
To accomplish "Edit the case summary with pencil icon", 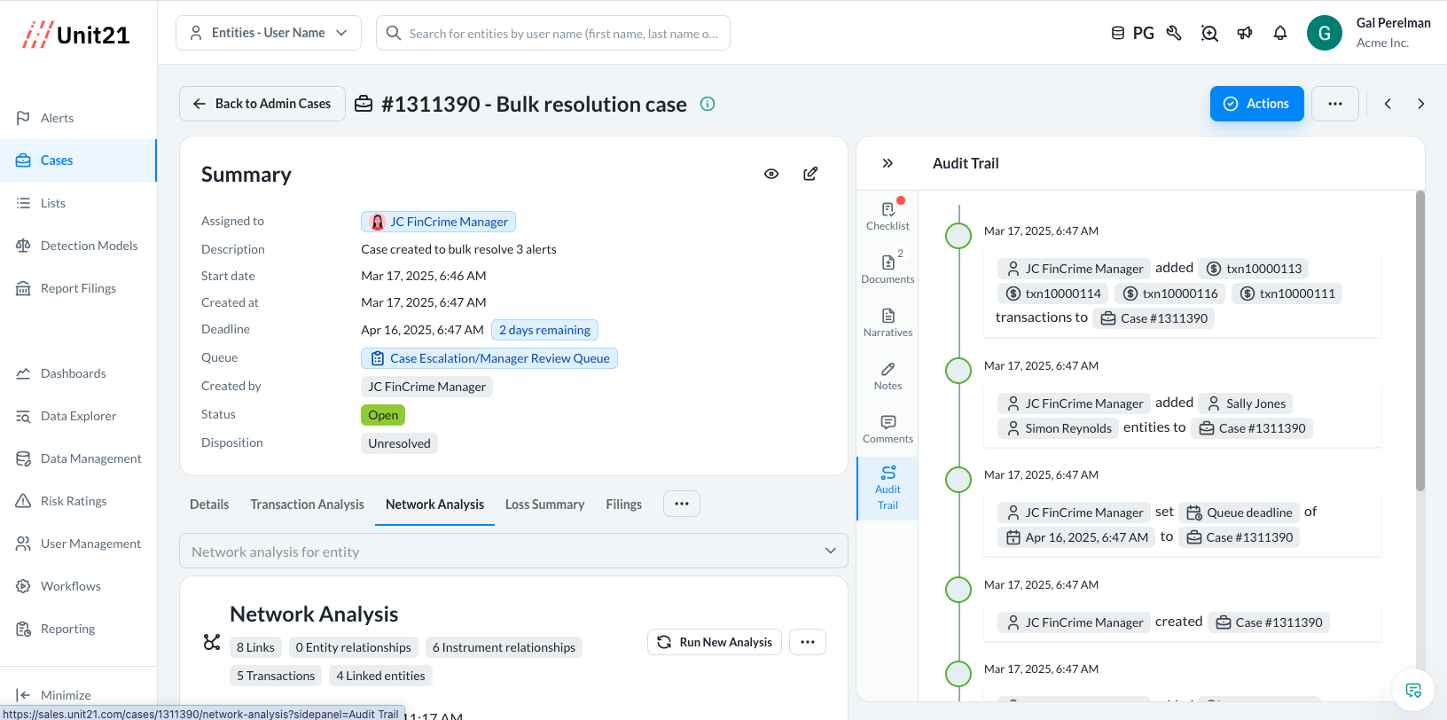I will coord(810,174).
